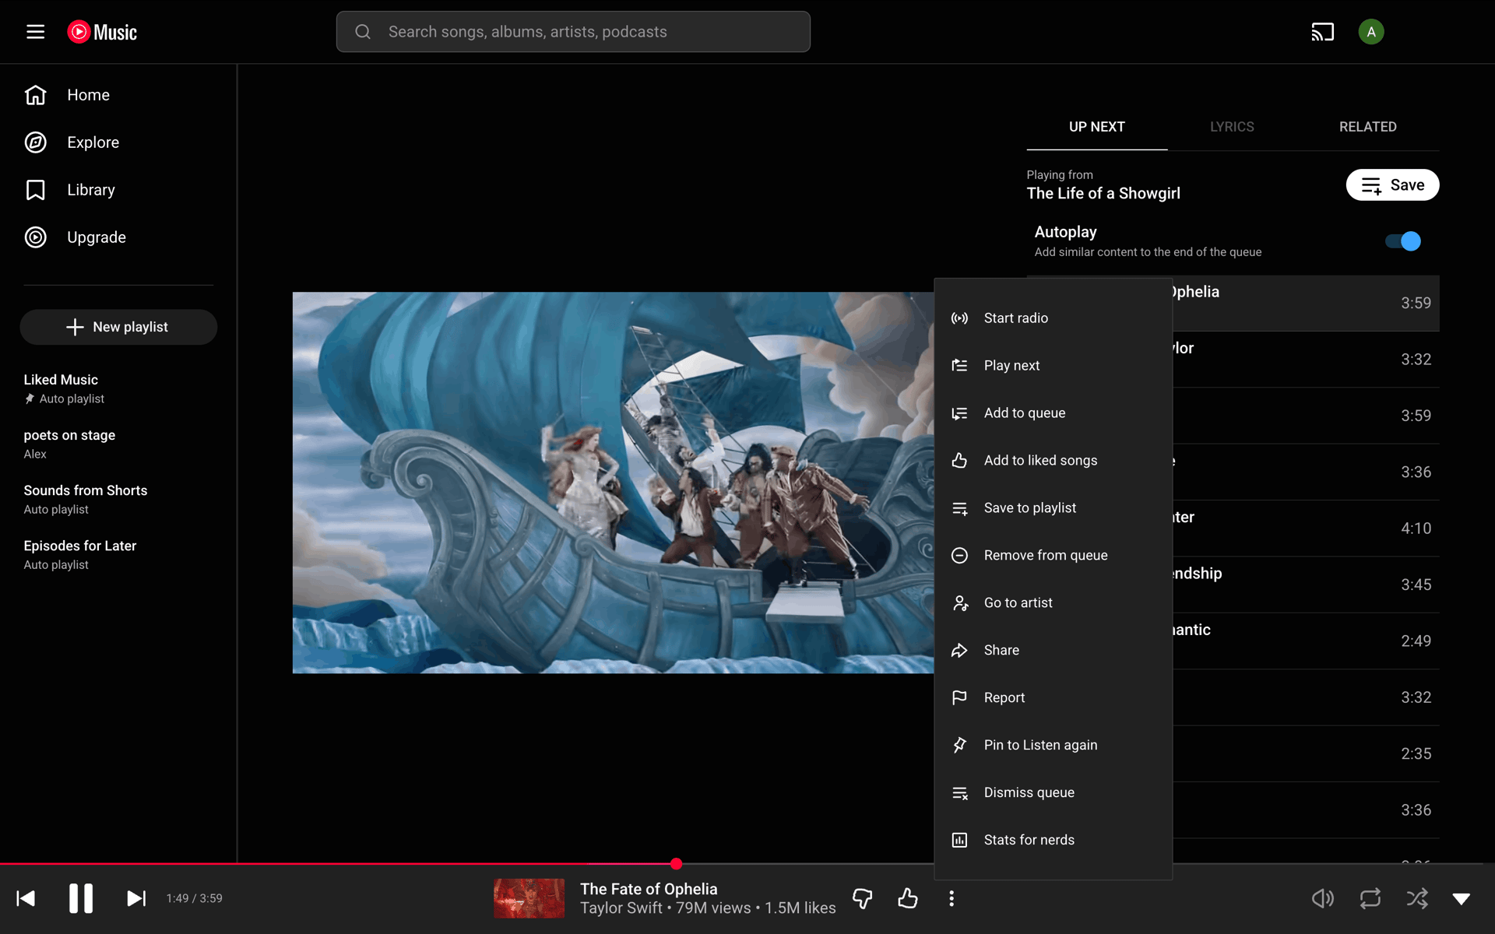
Task: Open the account avatar menu
Action: point(1370,32)
